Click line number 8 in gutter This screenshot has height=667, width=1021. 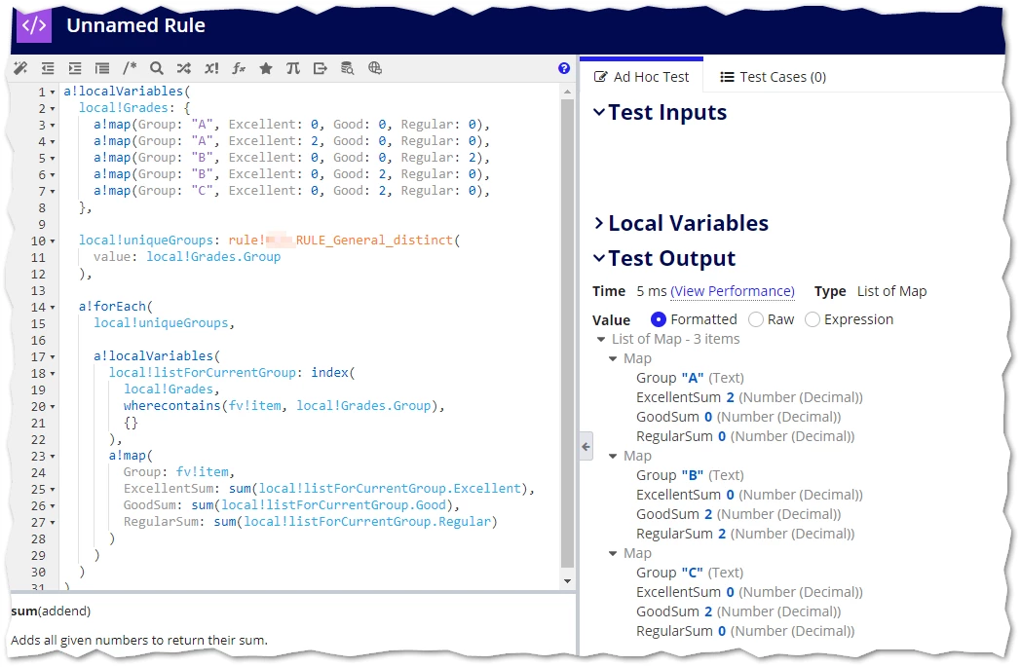pyautogui.click(x=42, y=208)
